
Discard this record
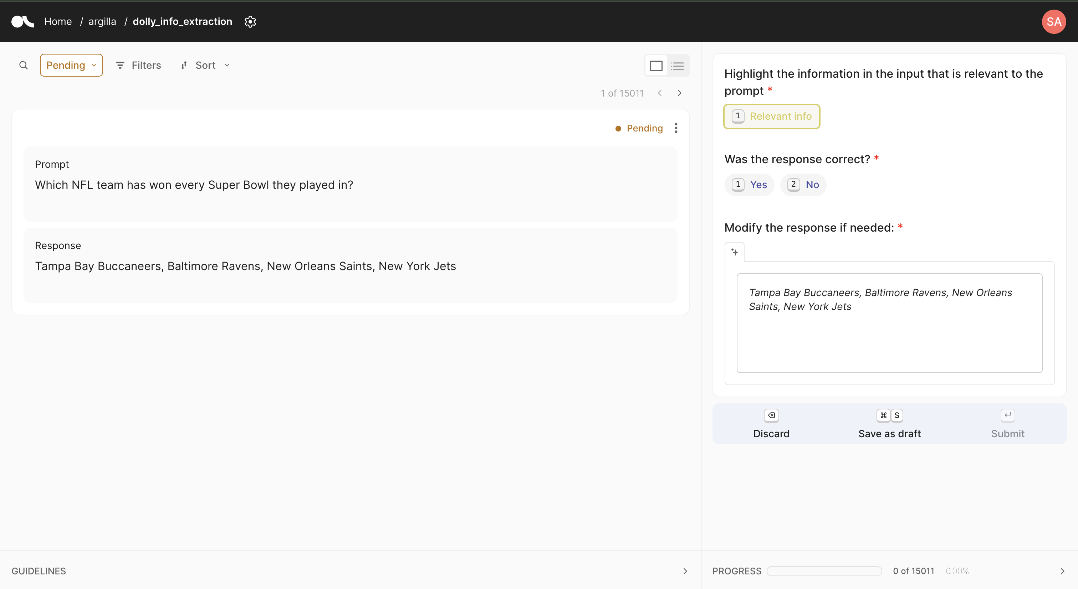point(771,423)
